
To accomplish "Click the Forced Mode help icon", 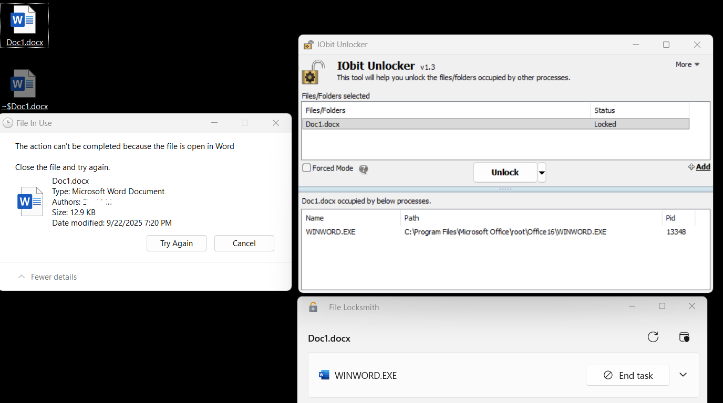I will (x=363, y=169).
